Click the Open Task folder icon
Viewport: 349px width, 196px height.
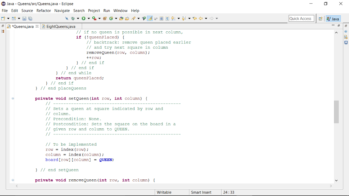coord(127,18)
